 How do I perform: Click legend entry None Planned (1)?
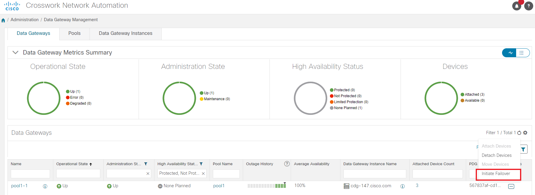(x=346, y=108)
